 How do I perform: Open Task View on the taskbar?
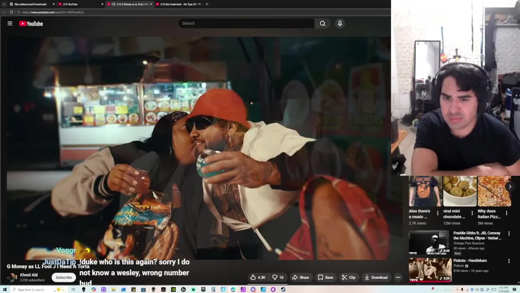(73, 289)
